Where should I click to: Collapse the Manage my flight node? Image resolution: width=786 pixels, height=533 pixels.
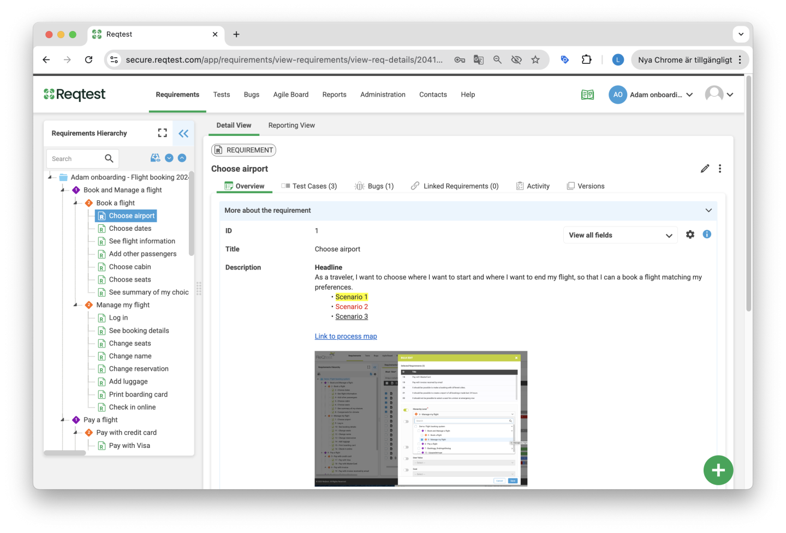[x=76, y=305]
